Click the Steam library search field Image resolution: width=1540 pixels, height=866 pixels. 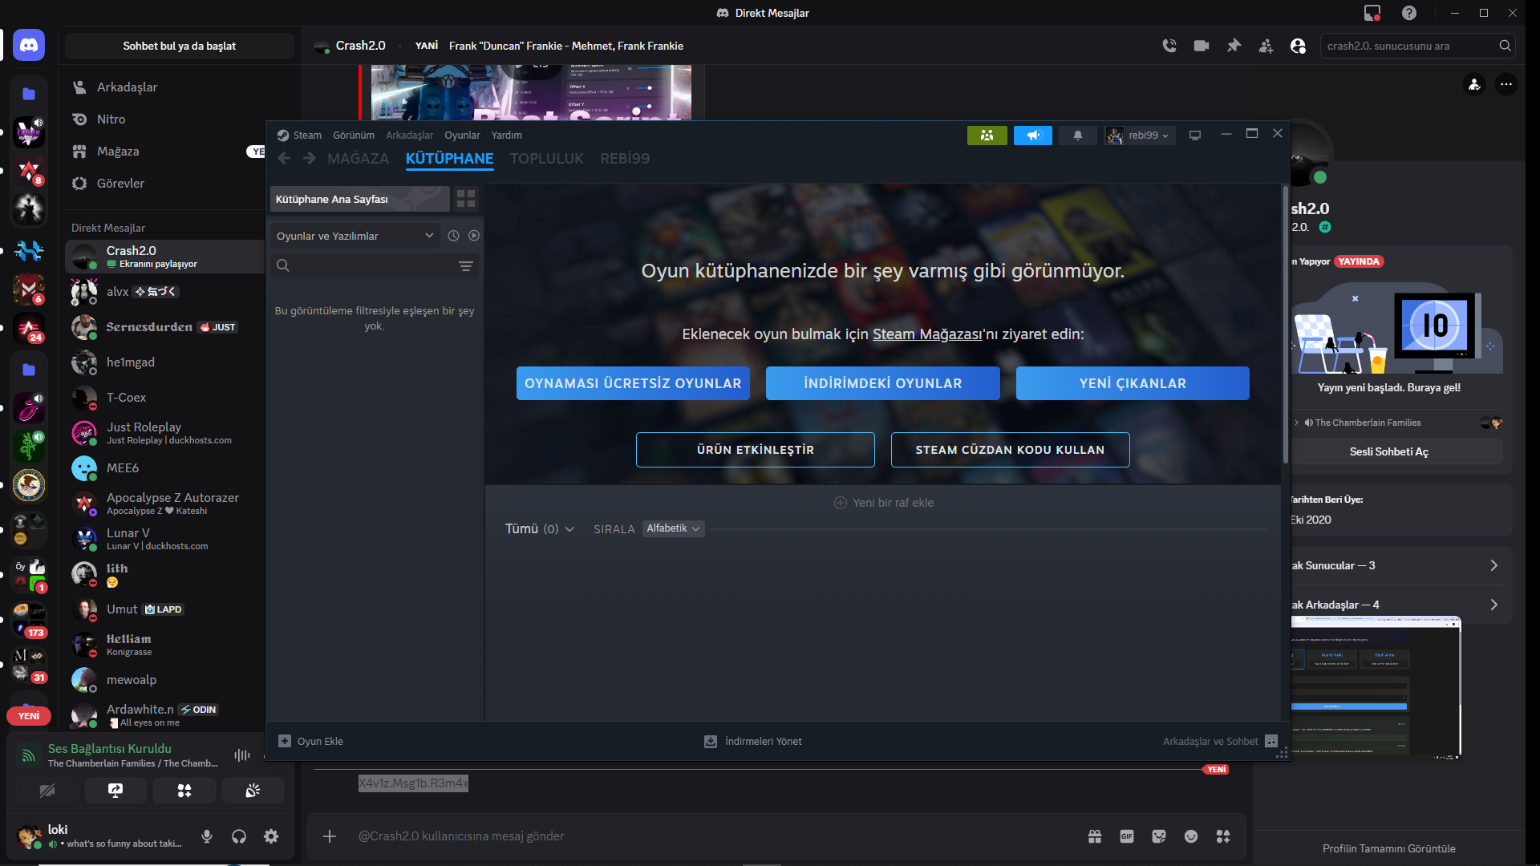pyautogui.click(x=365, y=266)
